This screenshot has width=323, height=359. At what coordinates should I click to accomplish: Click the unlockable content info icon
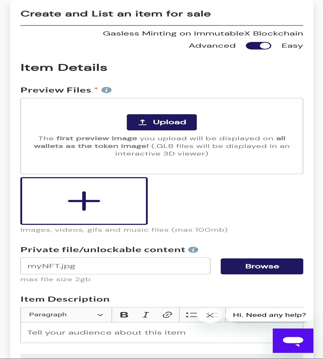point(193,250)
